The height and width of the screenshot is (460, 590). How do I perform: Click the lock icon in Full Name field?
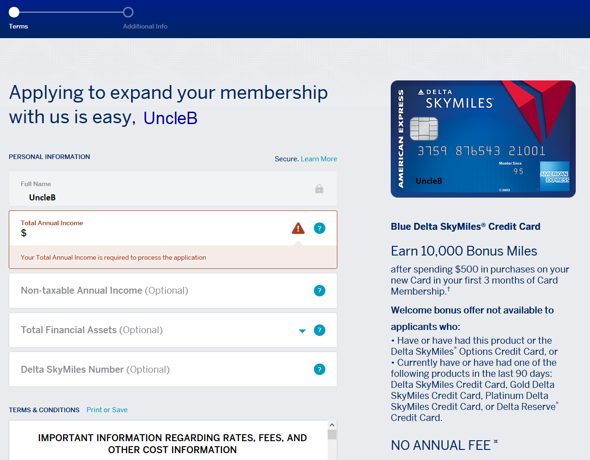[x=319, y=188]
